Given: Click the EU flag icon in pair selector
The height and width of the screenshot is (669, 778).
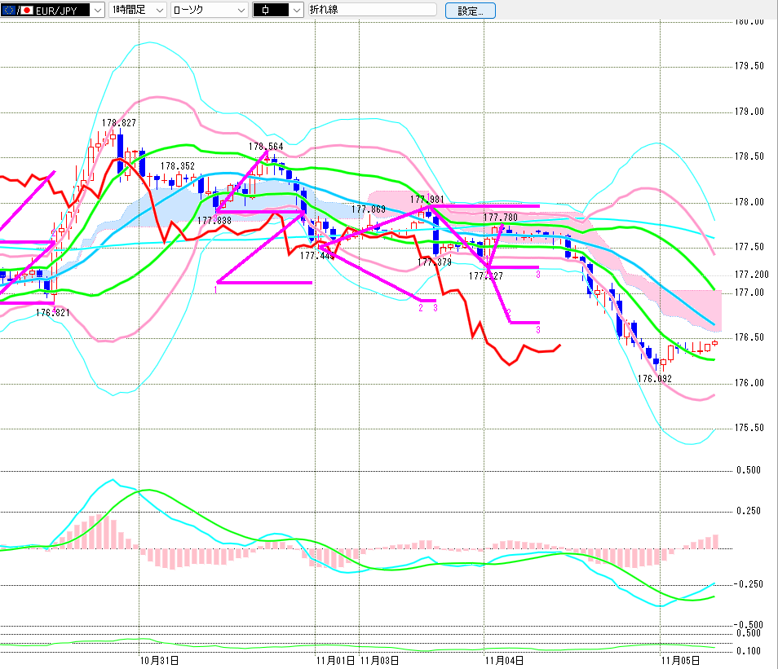Looking at the screenshot, I should 8,11.
